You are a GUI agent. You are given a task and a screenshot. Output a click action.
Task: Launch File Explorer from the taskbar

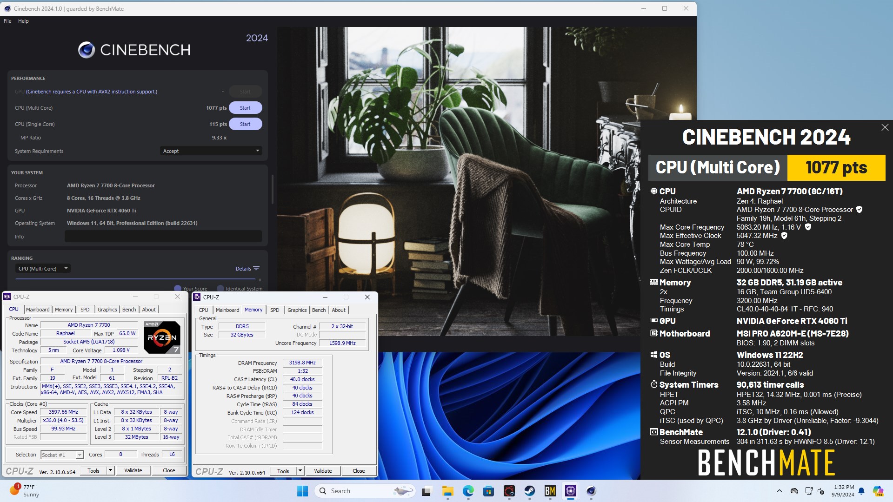click(x=447, y=491)
